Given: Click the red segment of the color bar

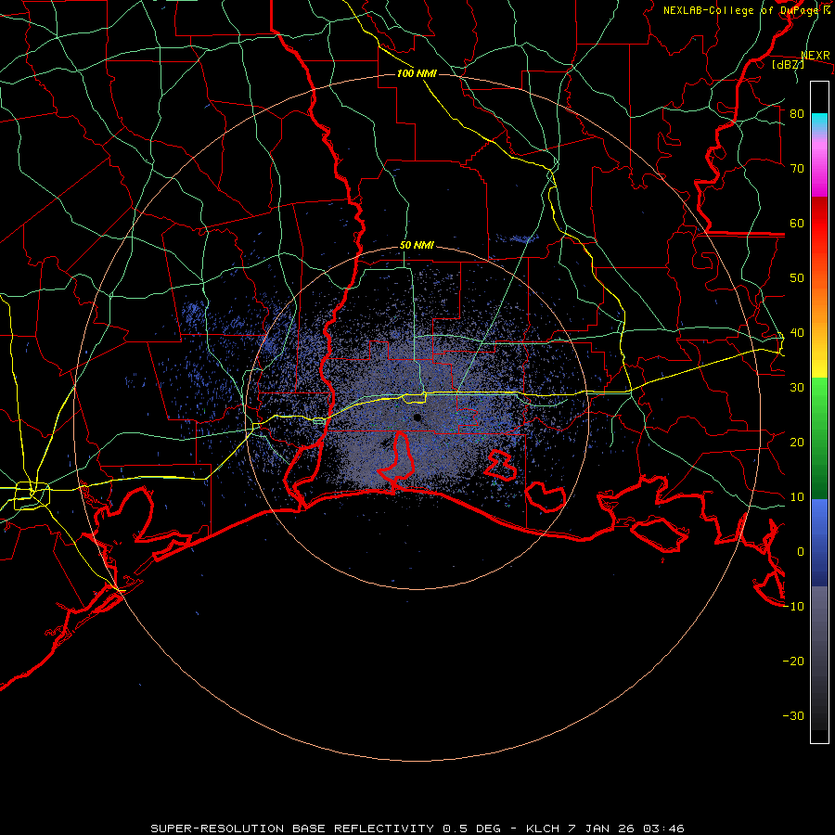Looking at the screenshot, I should (x=819, y=224).
